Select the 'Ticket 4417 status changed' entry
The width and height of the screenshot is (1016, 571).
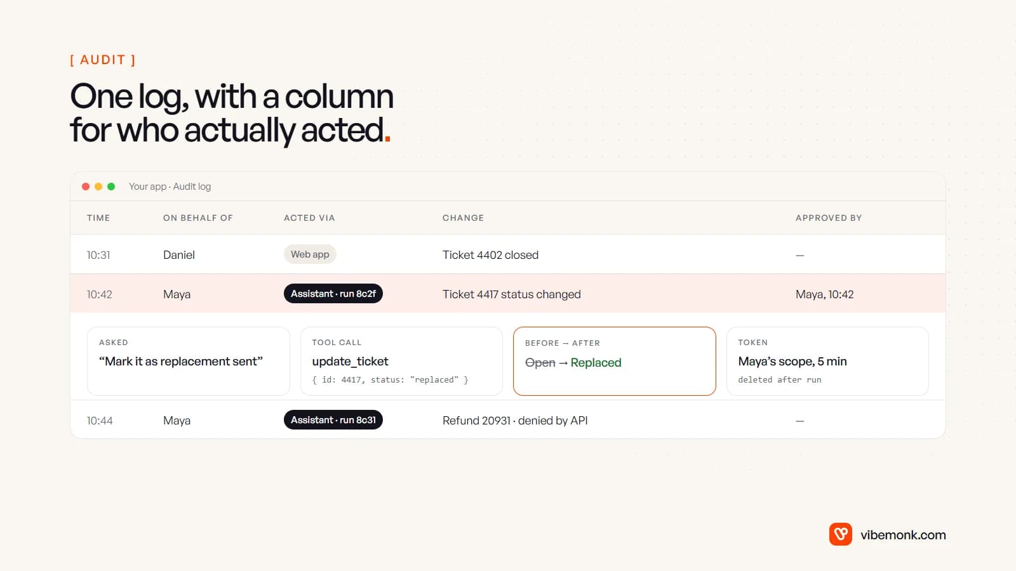[512, 294]
